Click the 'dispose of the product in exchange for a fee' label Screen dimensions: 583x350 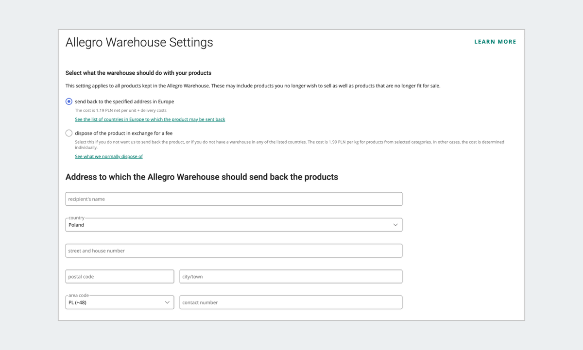pyautogui.click(x=123, y=133)
